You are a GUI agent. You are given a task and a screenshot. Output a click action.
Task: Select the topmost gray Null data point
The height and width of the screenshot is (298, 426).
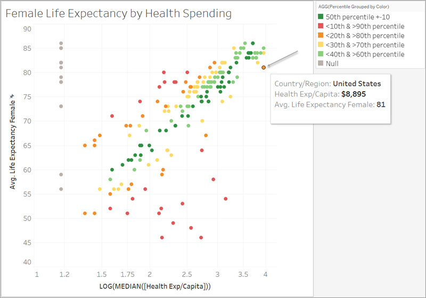(x=61, y=43)
